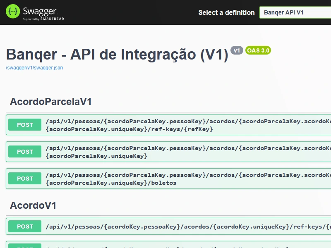Collapse the AcordoParcelaV1 section heading
Image resolution: width=331 pixels, height=248 pixels.
click(50, 102)
